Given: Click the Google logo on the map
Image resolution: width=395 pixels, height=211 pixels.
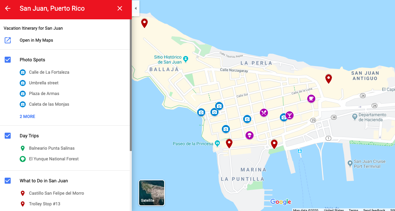Looking at the screenshot, I should coord(281,202).
